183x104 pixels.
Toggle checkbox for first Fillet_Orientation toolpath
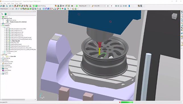point(7,29)
